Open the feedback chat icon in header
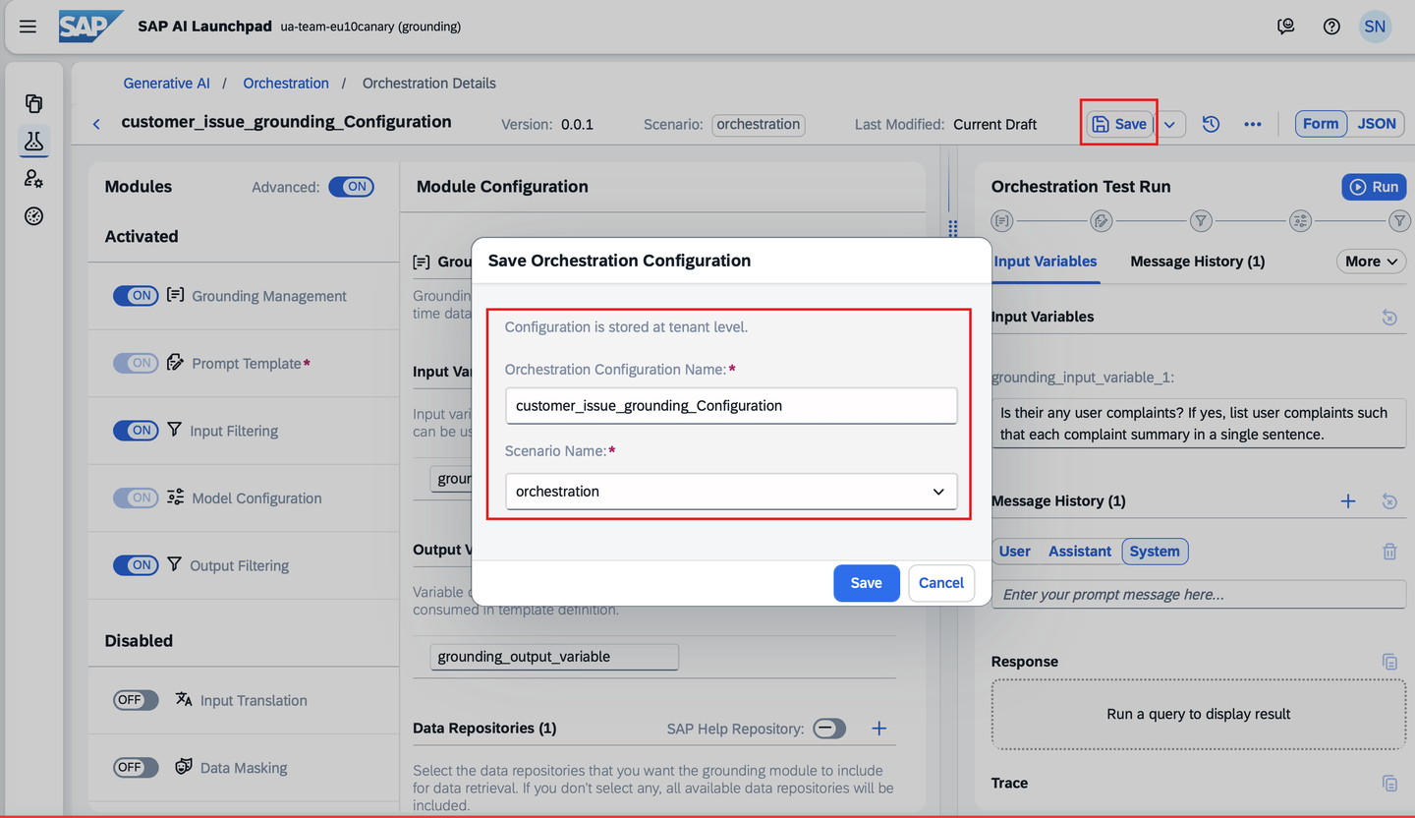The width and height of the screenshot is (1415, 818). (x=1286, y=27)
